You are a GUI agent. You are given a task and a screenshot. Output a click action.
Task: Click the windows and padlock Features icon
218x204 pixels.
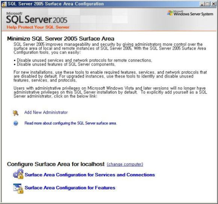click(x=18, y=188)
